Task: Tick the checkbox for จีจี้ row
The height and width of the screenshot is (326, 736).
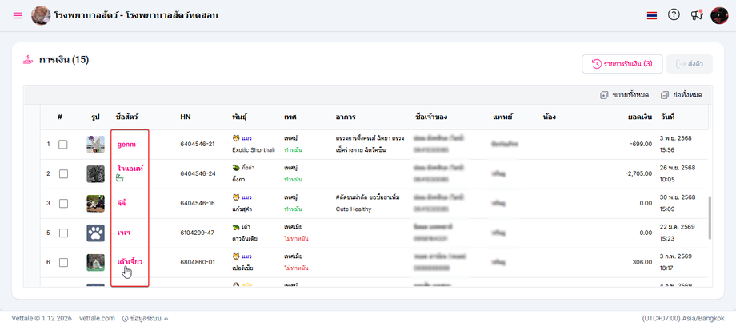Action: coord(63,204)
